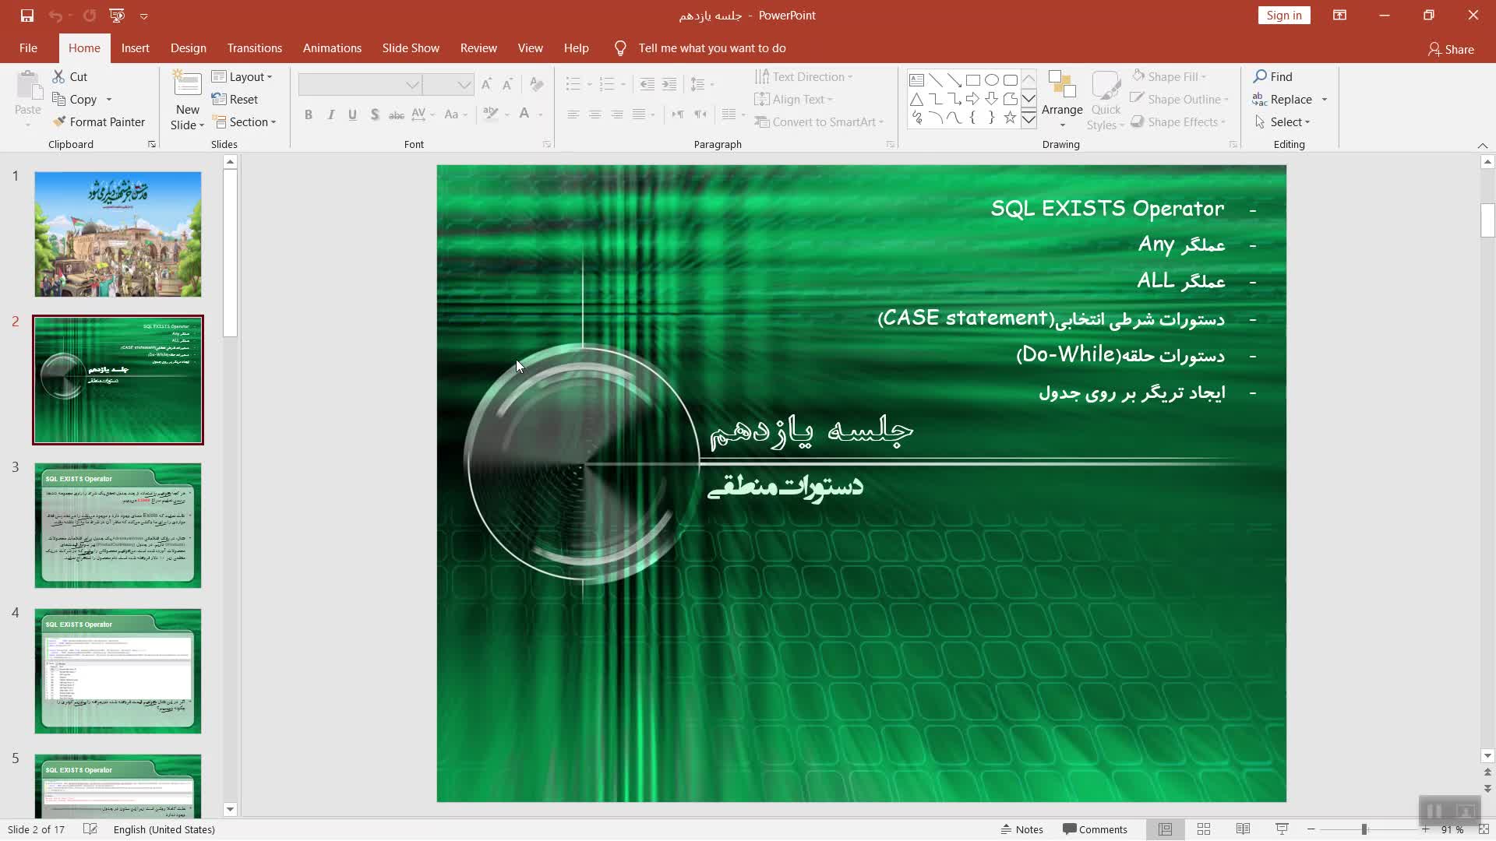
Task: Toggle the Comments pane
Action: (1095, 829)
